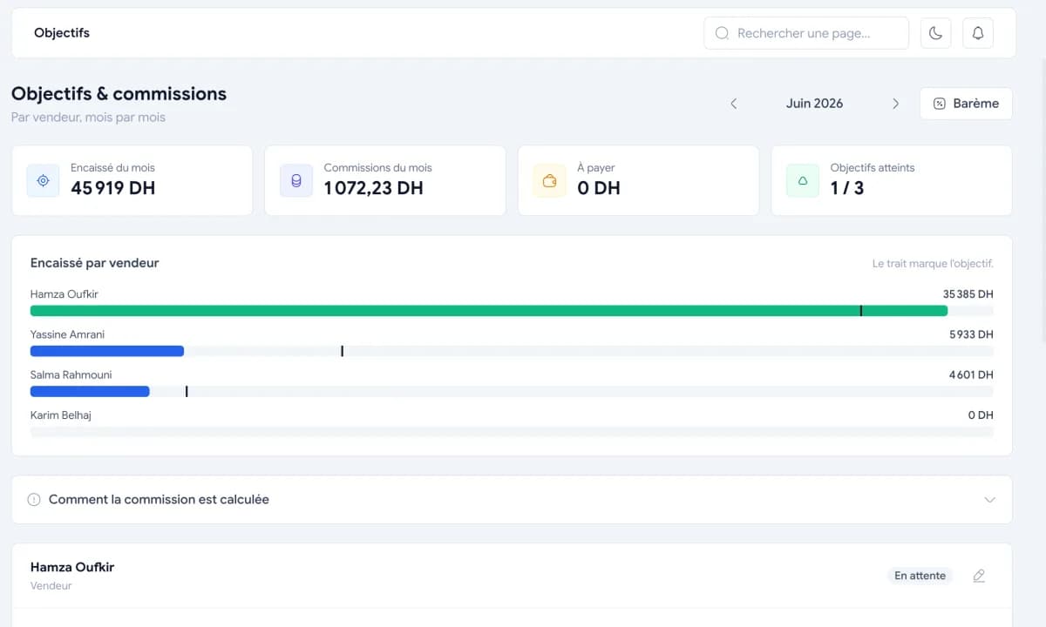
Task: Click the target icon beside Encaissé du mois
Action: [43, 180]
